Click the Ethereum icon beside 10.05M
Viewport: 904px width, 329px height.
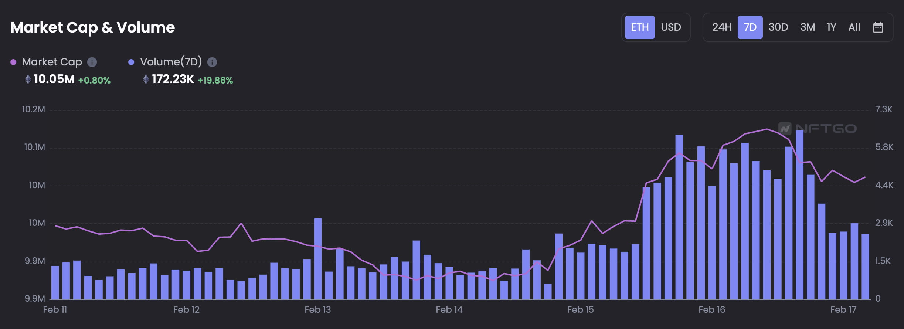pyautogui.click(x=28, y=79)
